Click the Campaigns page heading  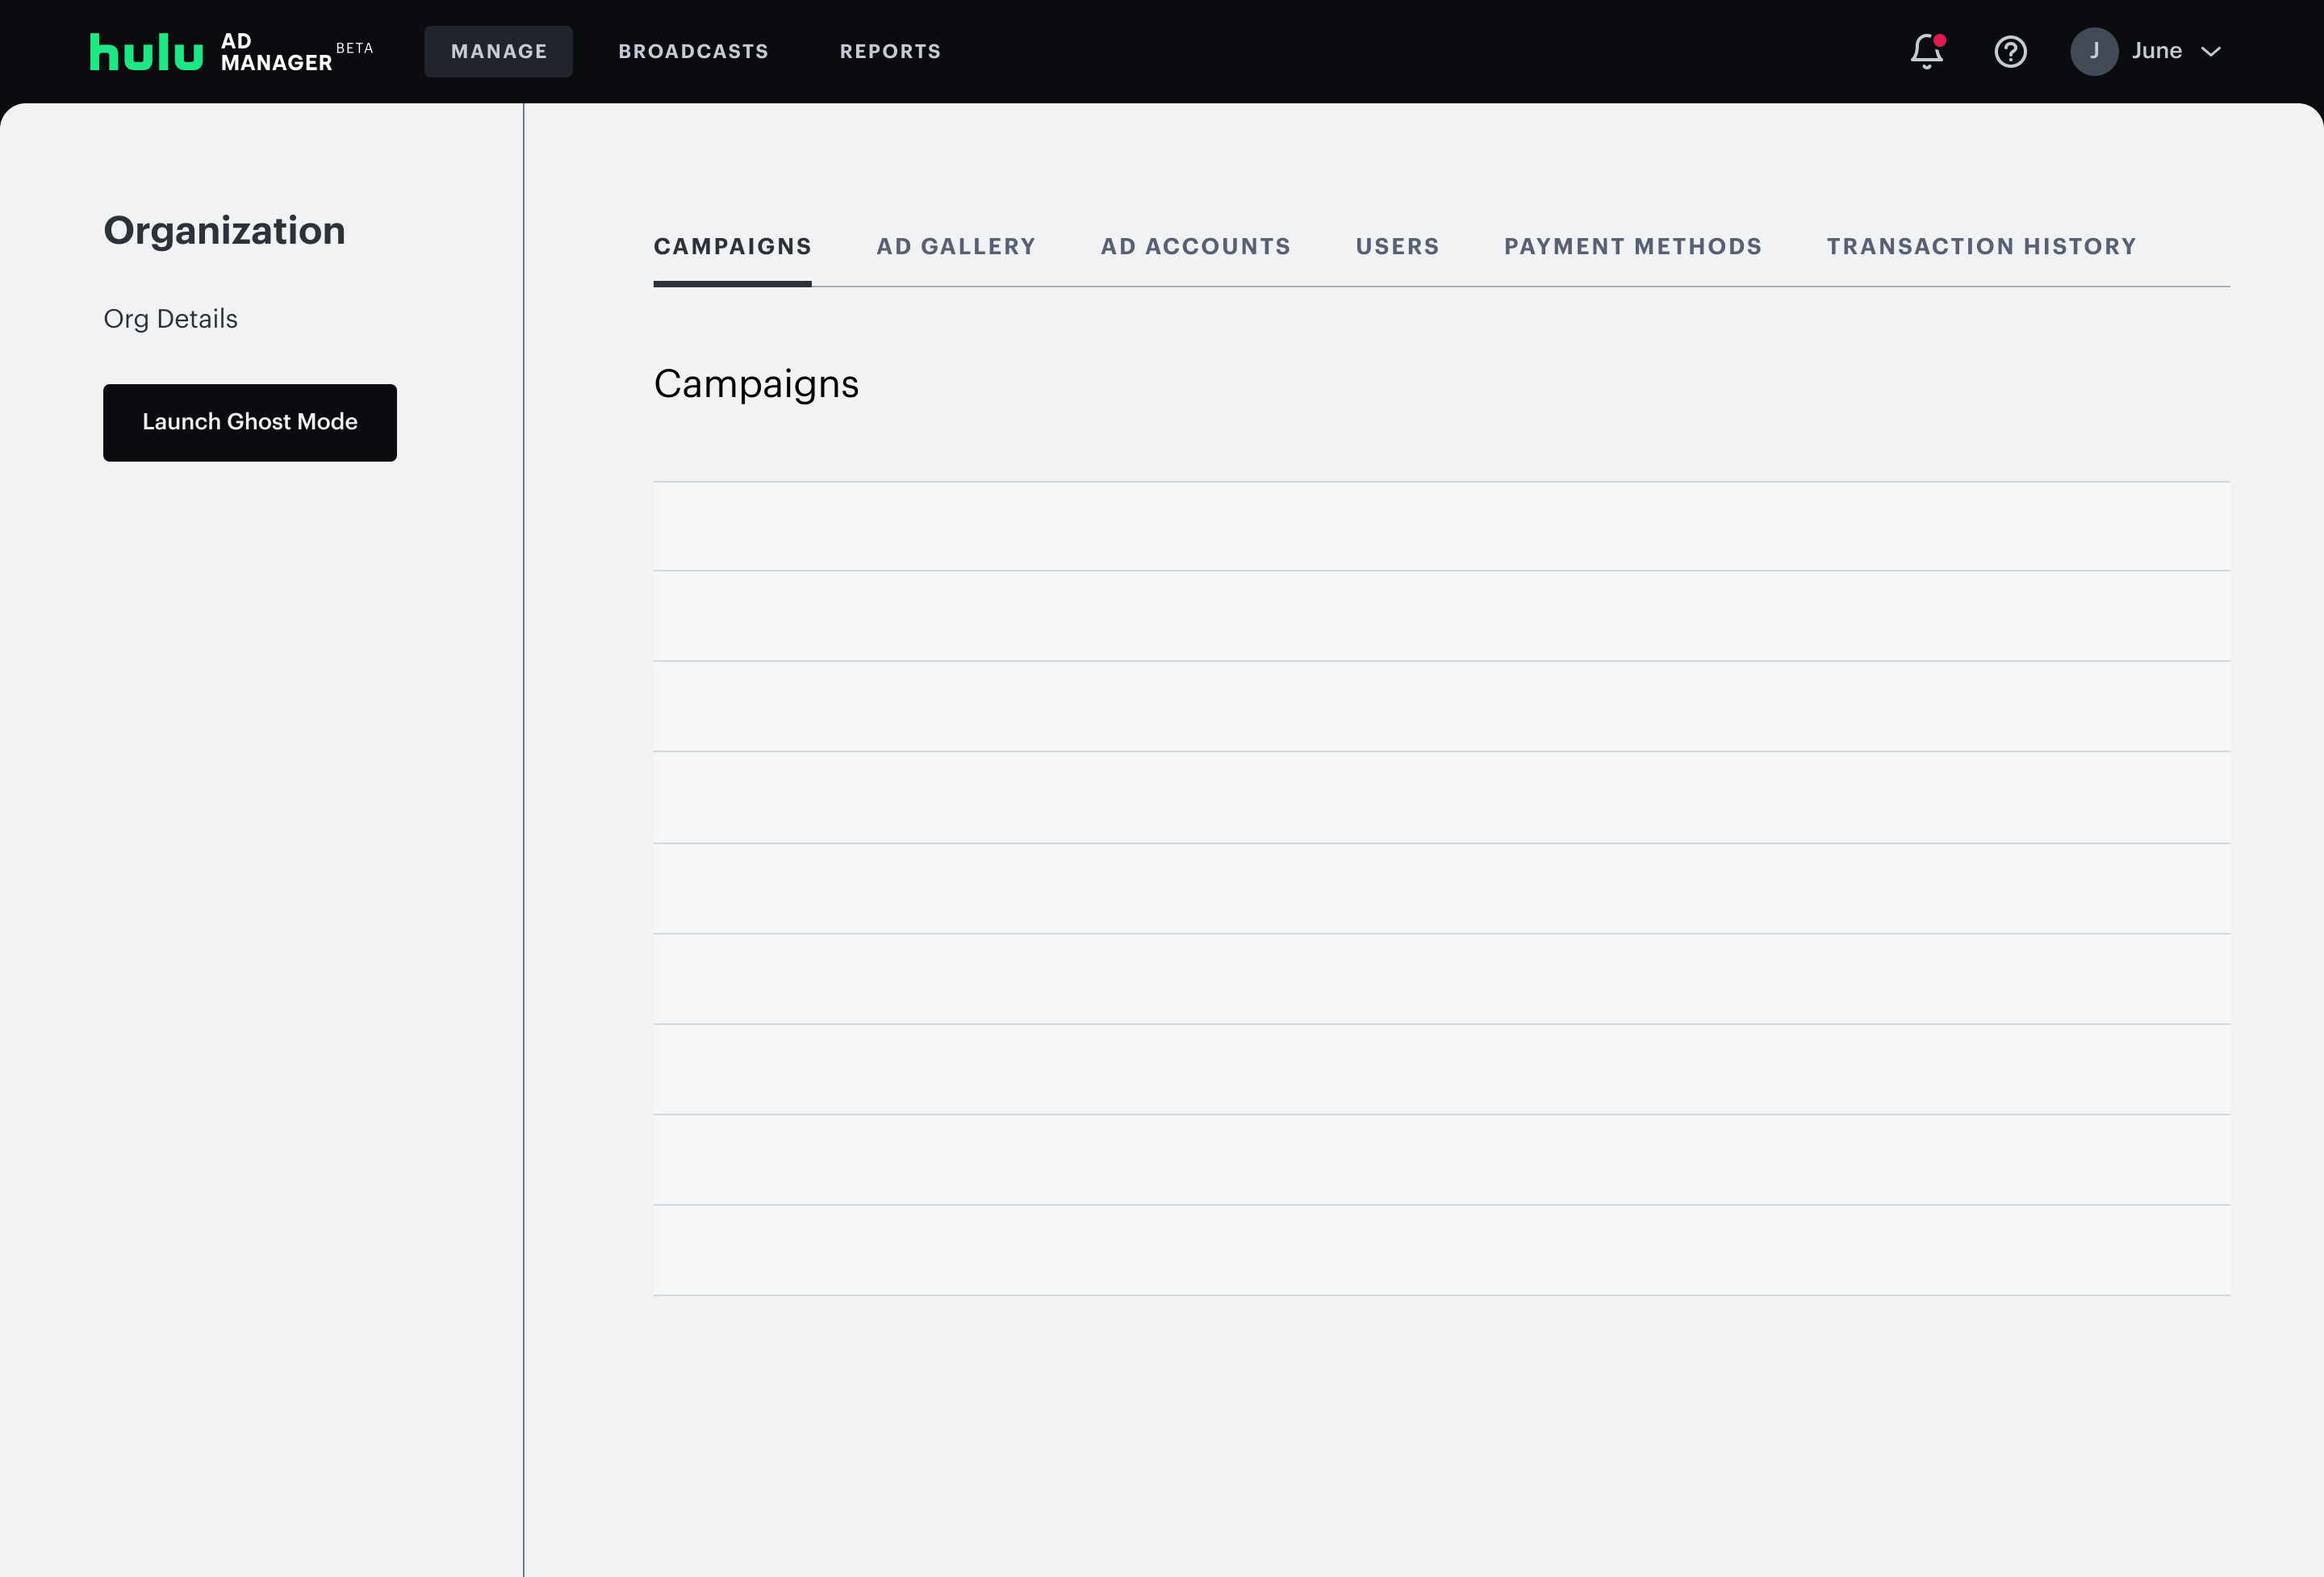(756, 383)
